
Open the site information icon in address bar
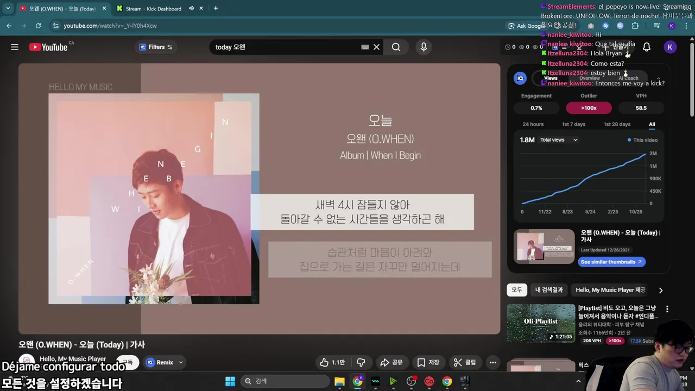55,26
